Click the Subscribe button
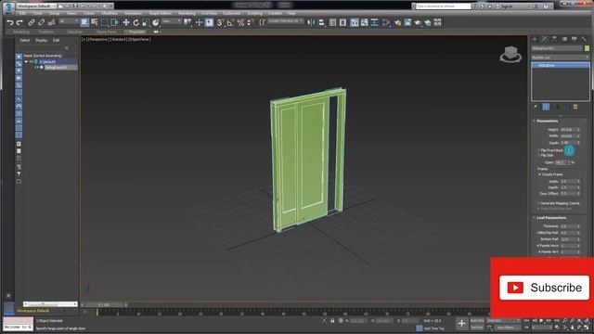This screenshot has width=594, height=334. point(544,288)
